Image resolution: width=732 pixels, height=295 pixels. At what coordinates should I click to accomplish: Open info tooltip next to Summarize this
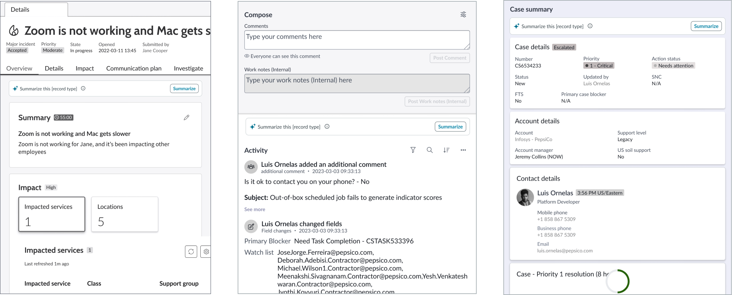coord(83,88)
